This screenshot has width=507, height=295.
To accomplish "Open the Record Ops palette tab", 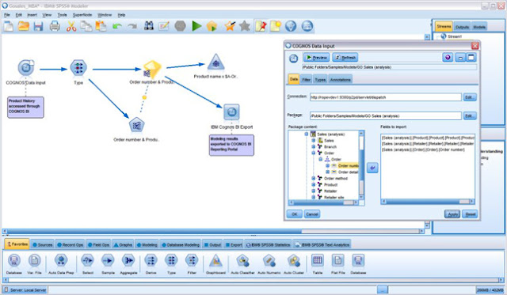I will tap(71, 244).
